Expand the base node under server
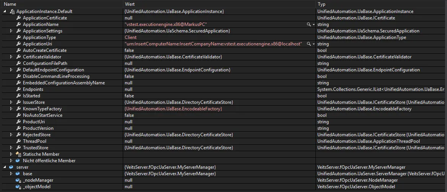This screenshot has height=192, width=447. point(11,174)
